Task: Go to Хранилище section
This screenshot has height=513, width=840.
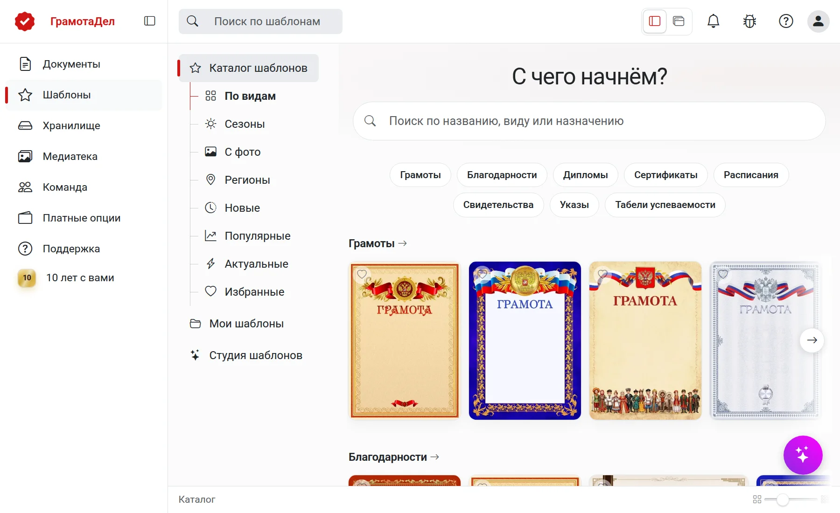Action: pos(84,125)
